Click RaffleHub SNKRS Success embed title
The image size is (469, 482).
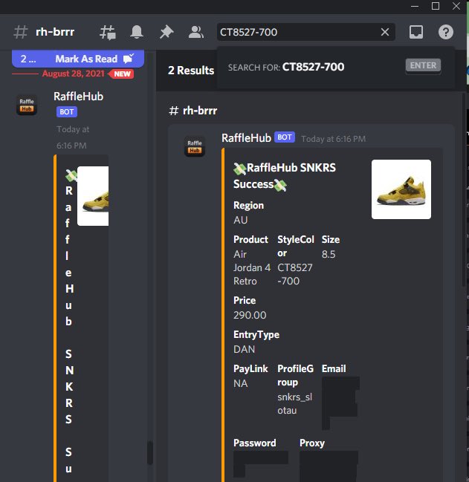(x=285, y=176)
